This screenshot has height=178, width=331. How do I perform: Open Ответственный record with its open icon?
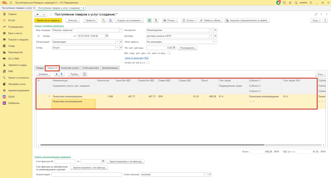209,174
